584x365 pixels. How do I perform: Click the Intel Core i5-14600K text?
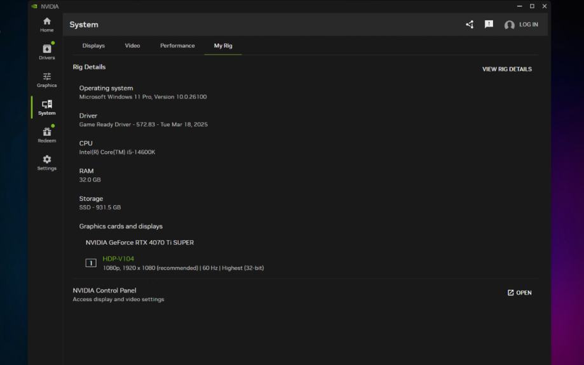(117, 152)
